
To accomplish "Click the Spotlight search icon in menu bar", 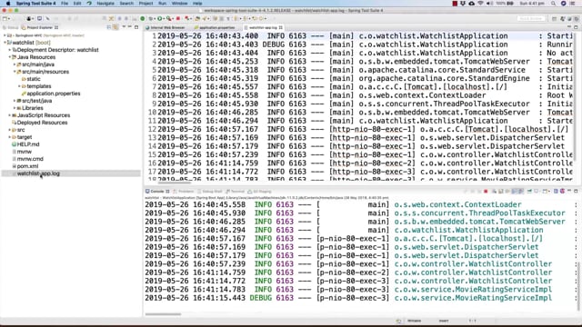I will 553,4.
